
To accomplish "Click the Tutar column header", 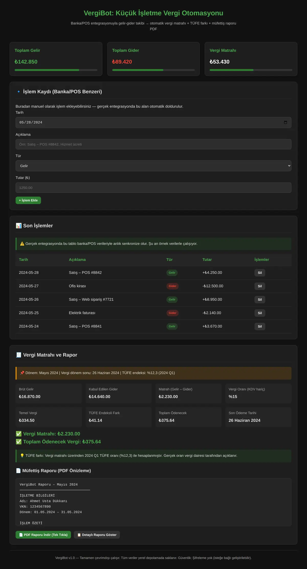I will [x=207, y=260].
